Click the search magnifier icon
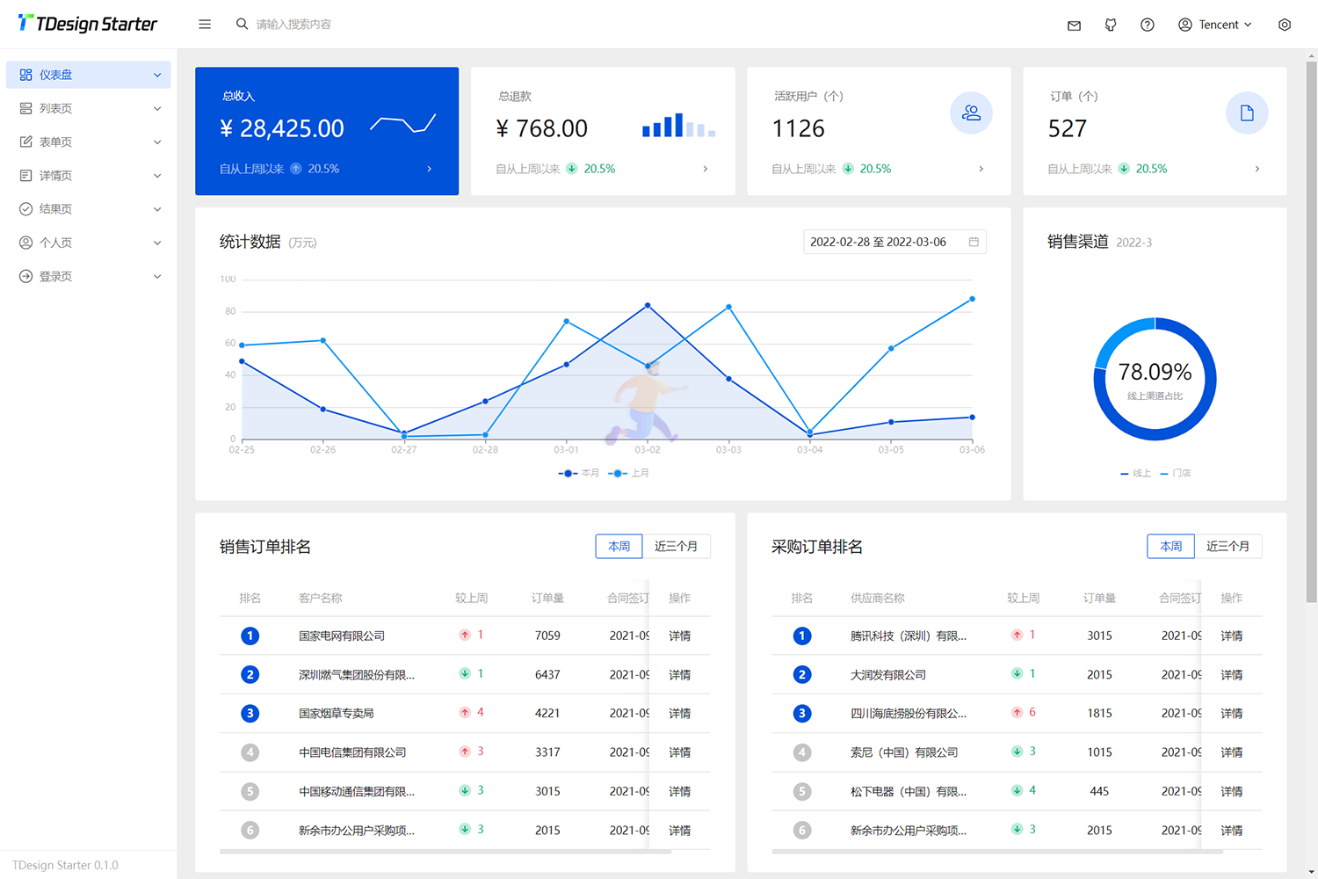Viewport: 1318px width, 879px height. pos(242,24)
